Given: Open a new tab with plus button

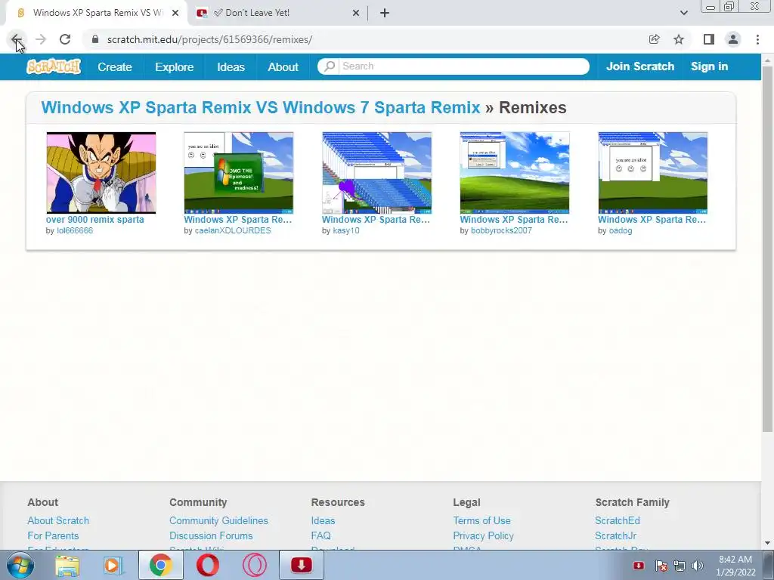Looking at the screenshot, I should [x=385, y=13].
